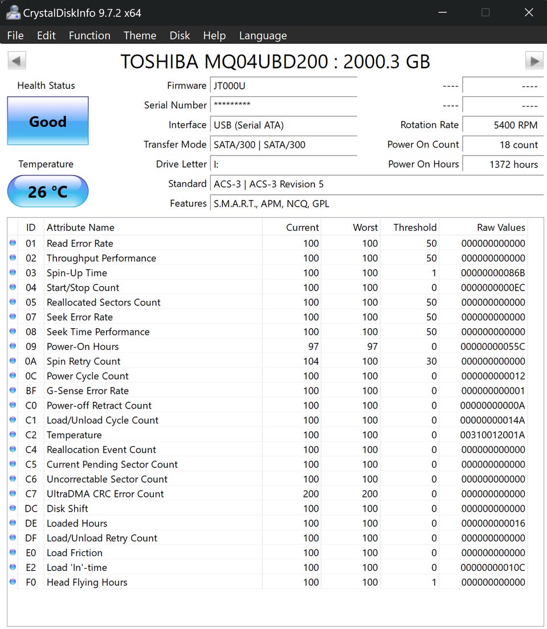Click the CrystalDiskInfo app icon in title bar

click(x=13, y=13)
